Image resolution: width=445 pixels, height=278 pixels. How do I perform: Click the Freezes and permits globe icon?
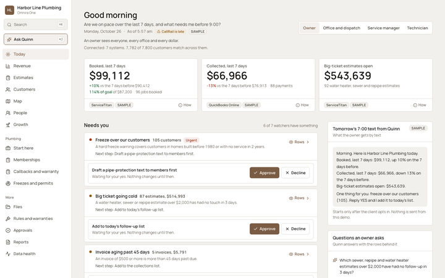coord(8,183)
